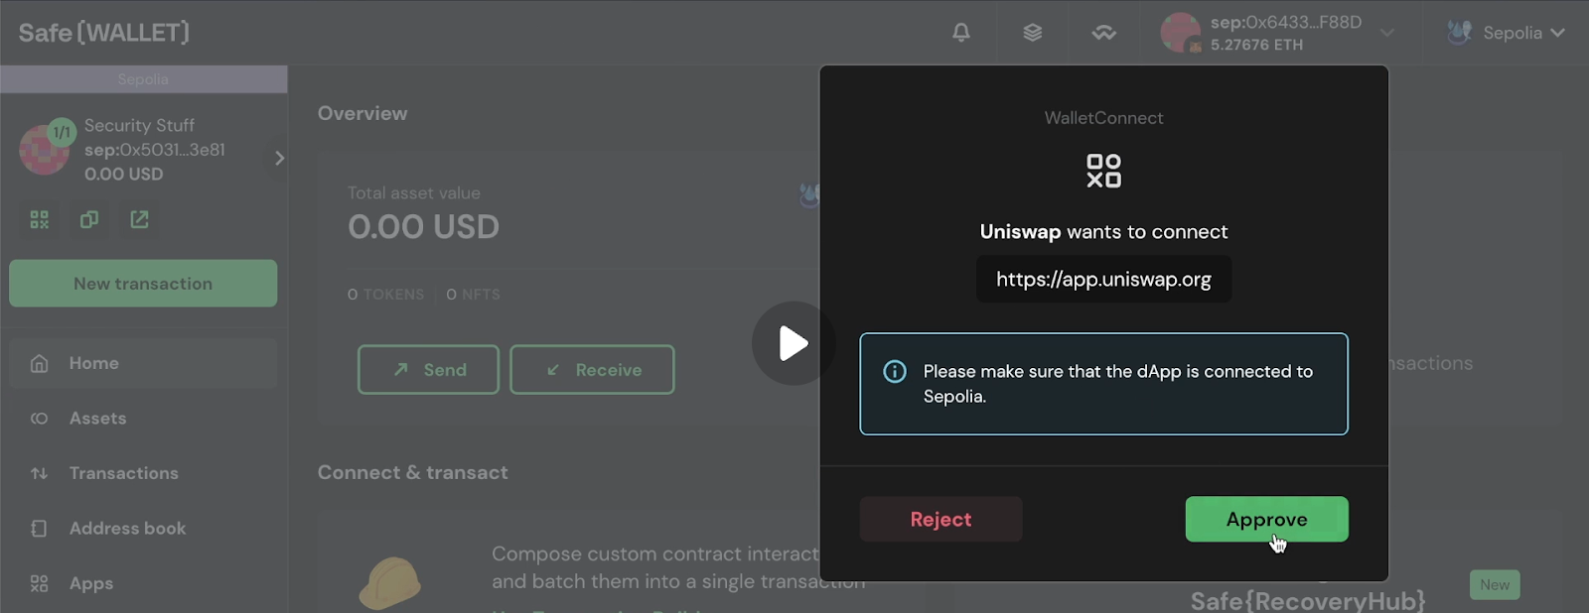
Task: Show QR code for Safe address
Action: tap(40, 219)
